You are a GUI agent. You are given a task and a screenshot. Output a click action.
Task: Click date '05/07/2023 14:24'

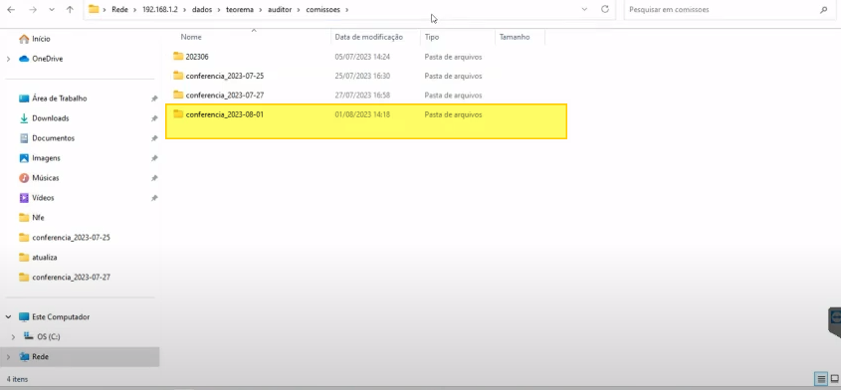pos(362,57)
